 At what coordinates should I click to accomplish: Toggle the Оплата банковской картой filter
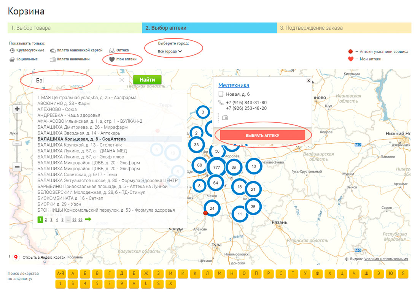[x=76, y=50]
